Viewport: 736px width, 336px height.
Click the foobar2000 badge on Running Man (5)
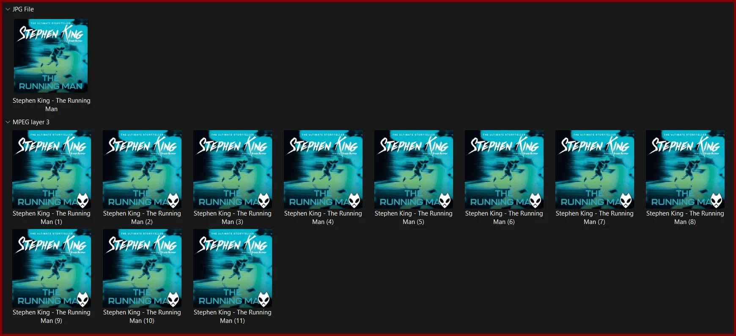(445, 200)
